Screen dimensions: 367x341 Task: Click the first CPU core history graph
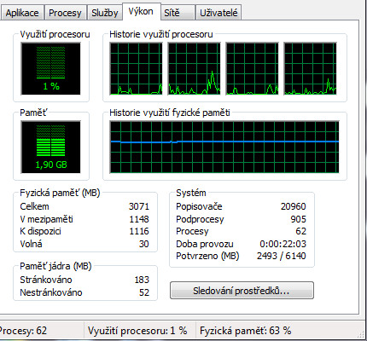136,68
